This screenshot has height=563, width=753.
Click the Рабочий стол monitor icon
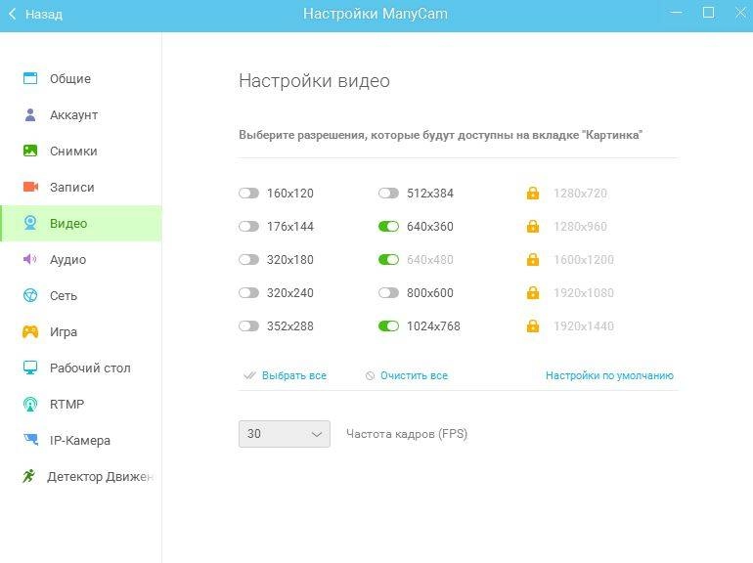(x=30, y=368)
